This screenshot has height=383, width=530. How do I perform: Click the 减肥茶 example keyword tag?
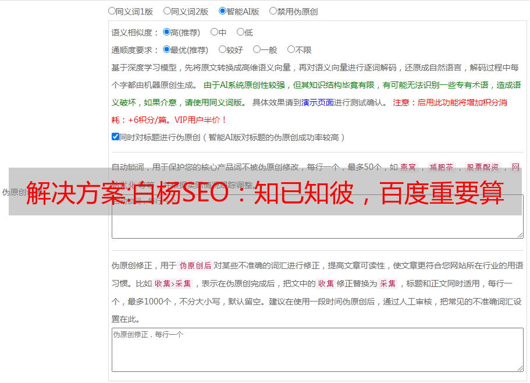point(442,167)
